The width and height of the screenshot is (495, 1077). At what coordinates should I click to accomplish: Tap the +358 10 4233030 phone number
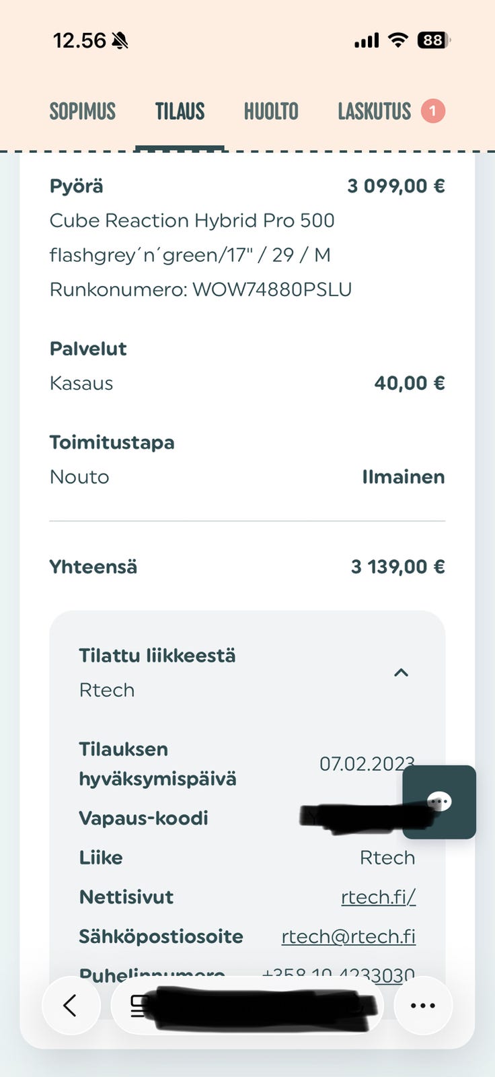click(338, 974)
